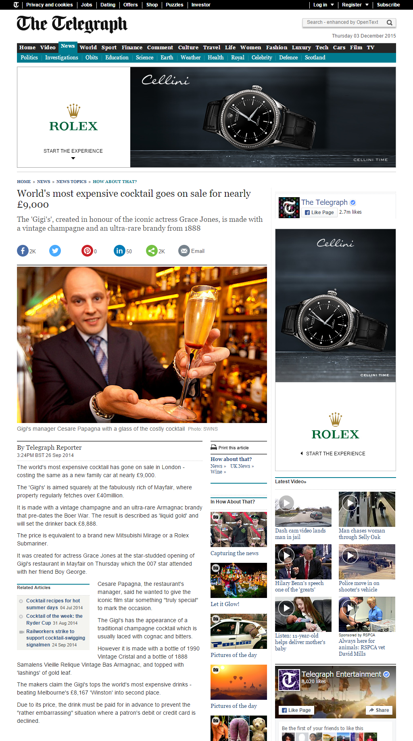The height and width of the screenshot is (741, 413).
Task: Expand the Register dropdown arrow
Action: point(367,5)
